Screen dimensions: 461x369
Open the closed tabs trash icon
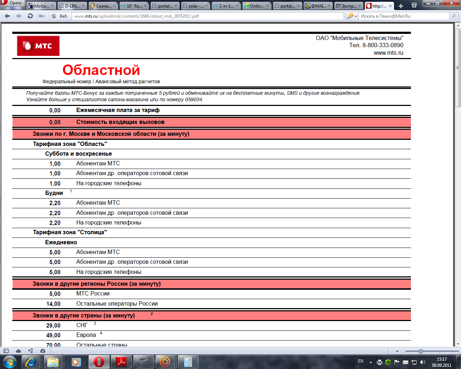click(414, 5)
